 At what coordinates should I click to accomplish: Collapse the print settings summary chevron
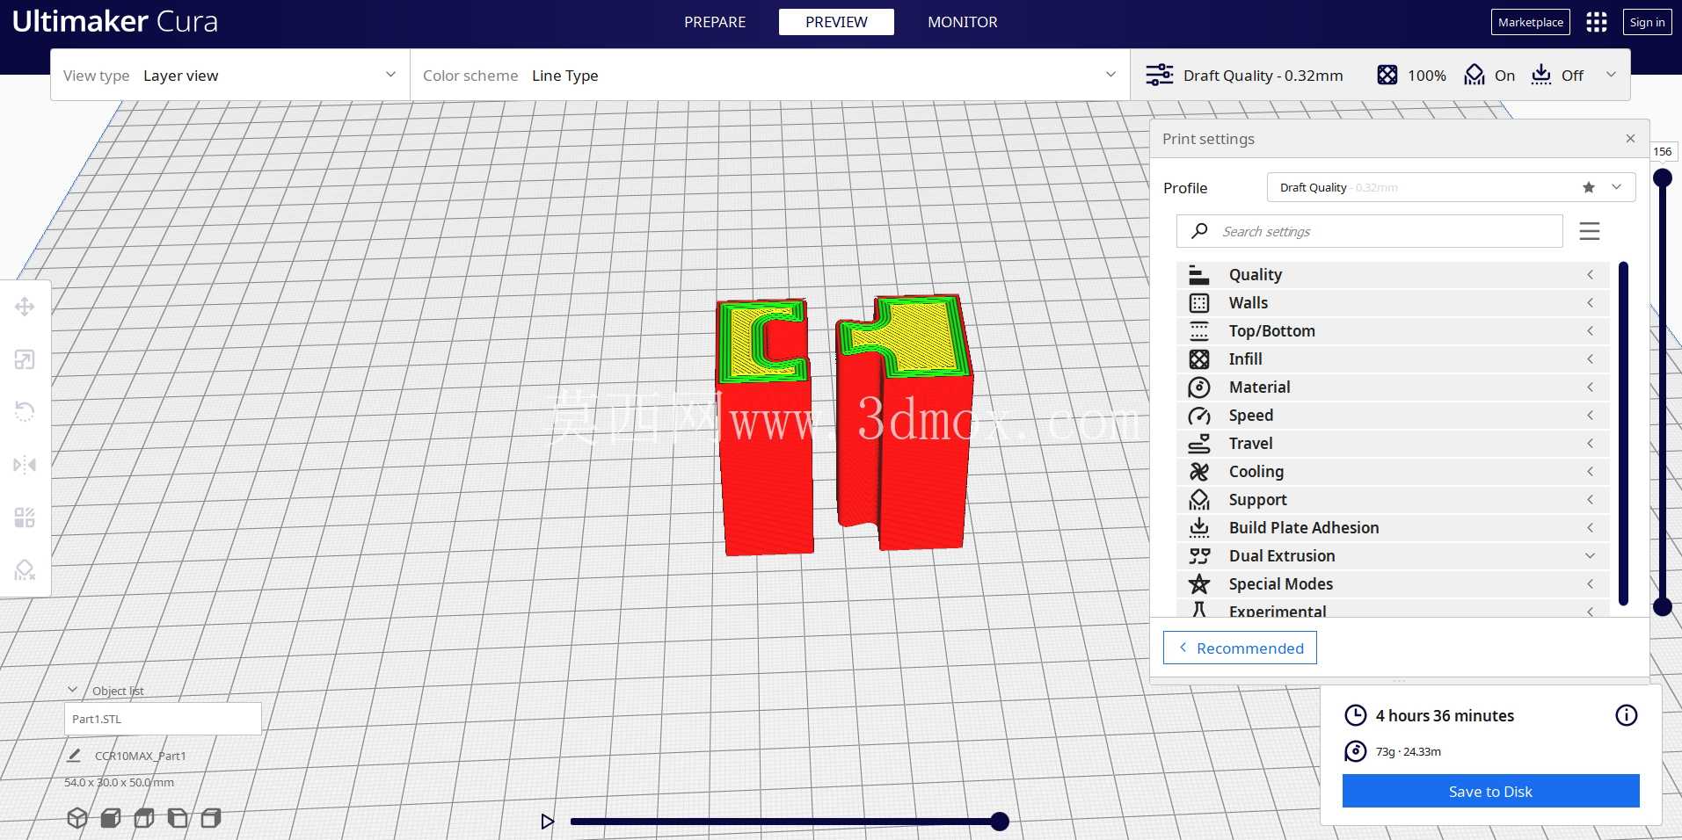click(1611, 75)
